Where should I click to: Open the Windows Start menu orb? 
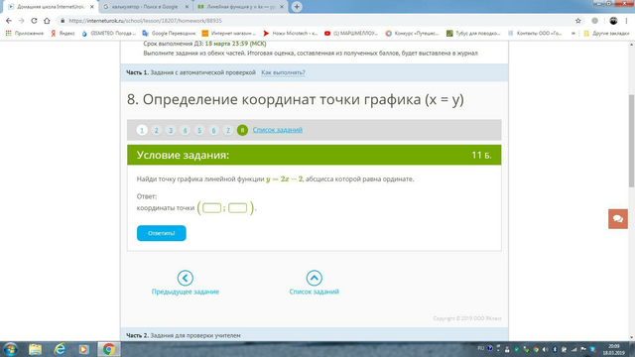pyautogui.click(x=10, y=349)
